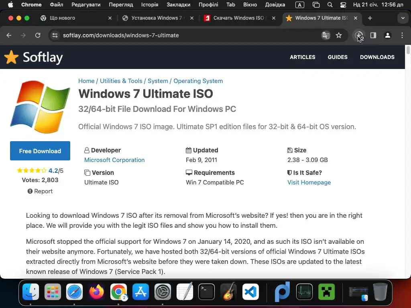This screenshot has height=308, width=411.
Task: Open System Settings from the Dock
Action: pyautogui.click(x=163, y=292)
